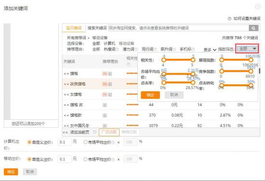Click grey tag icon in 旗袍 改 row
Screen dimensions: 265x181
click(105, 105)
